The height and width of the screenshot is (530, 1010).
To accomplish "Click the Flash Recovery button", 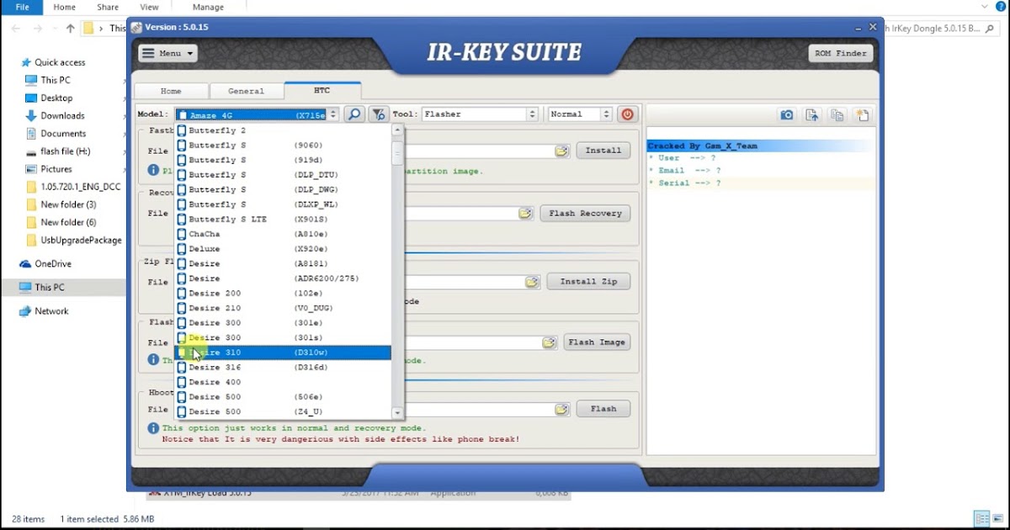I will [585, 214].
